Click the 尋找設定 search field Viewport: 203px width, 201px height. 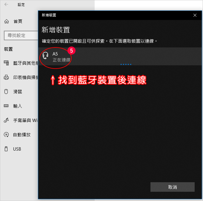click(x=21, y=35)
